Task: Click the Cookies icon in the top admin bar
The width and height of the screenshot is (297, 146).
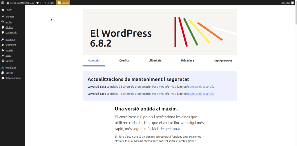Action: click(x=59, y=3)
